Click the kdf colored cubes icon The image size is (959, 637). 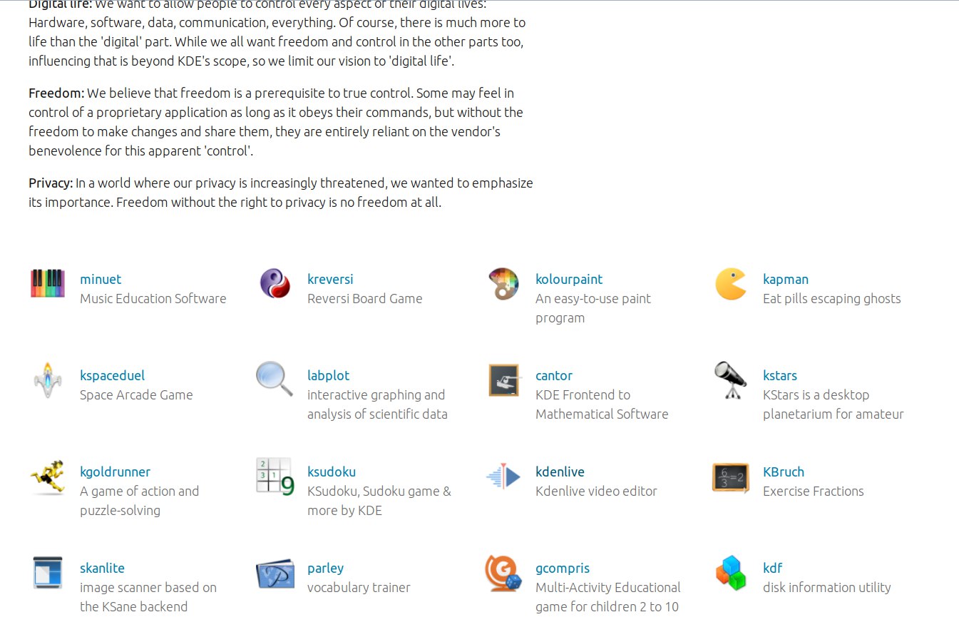click(731, 573)
